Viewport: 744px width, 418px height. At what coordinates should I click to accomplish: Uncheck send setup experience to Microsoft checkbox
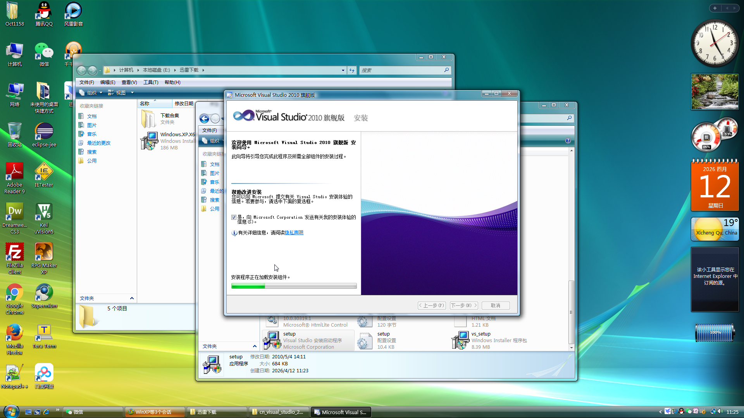[x=234, y=218]
